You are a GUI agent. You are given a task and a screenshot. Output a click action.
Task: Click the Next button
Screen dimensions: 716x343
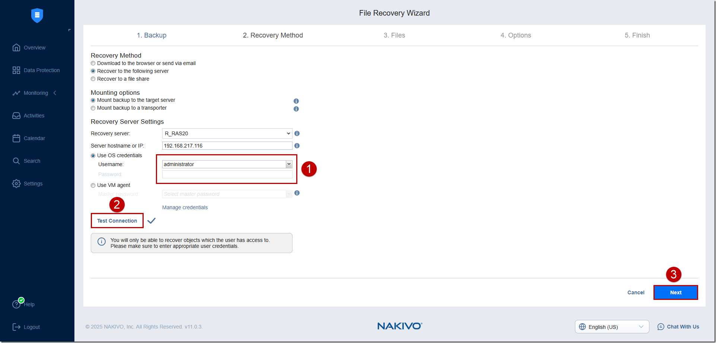coord(676,292)
